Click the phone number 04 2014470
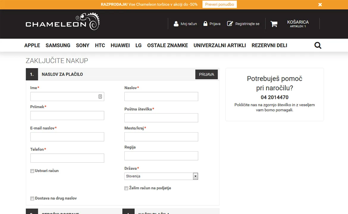This screenshot has height=214, width=348. tap(275, 97)
